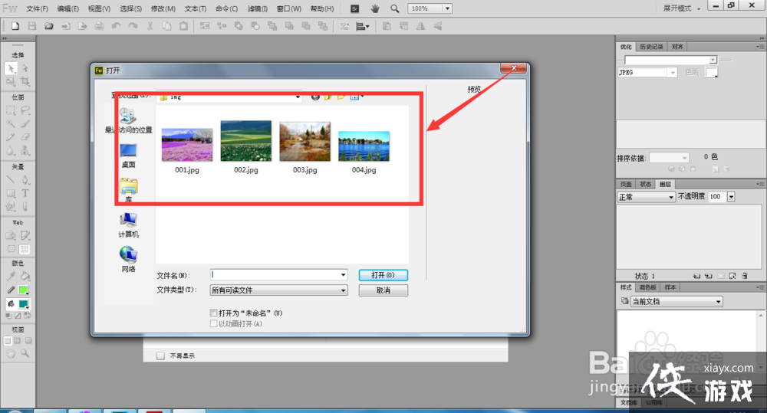Expand the file type (文件类型) dropdown
Image resolution: width=767 pixels, height=413 pixels.
[343, 290]
